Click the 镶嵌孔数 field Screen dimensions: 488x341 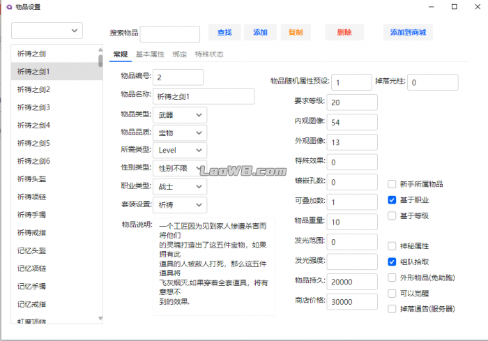(x=352, y=182)
